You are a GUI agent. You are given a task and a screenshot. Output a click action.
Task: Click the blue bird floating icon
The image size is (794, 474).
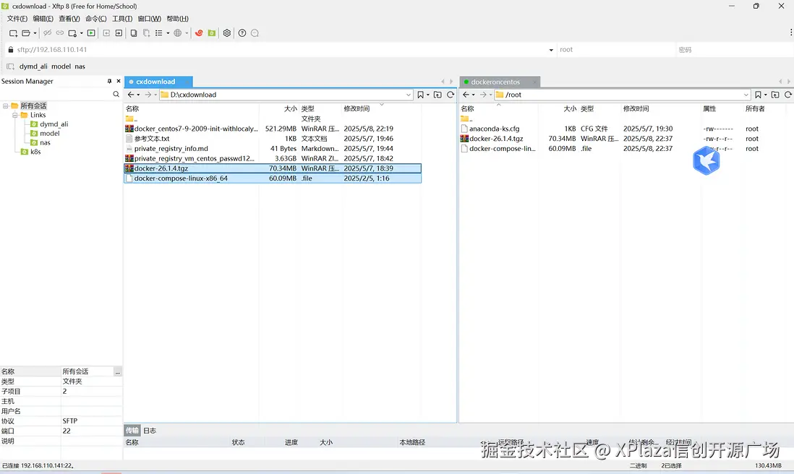click(706, 160)
